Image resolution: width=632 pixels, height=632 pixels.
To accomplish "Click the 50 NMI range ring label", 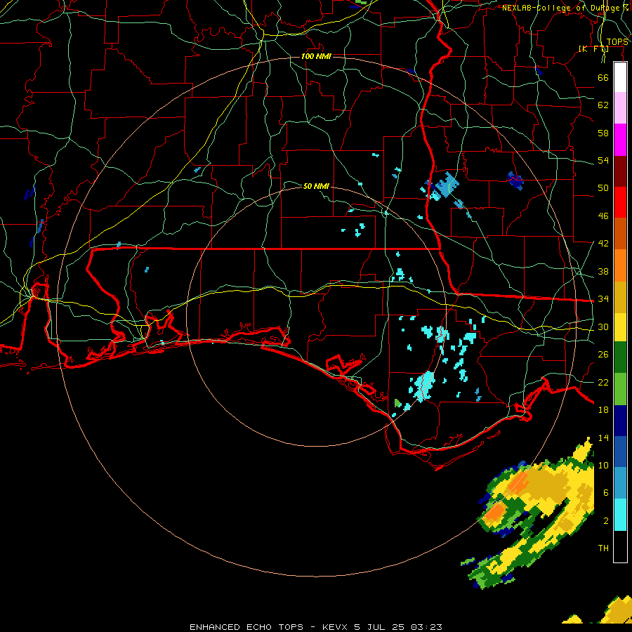I will [x=317, y=186].
